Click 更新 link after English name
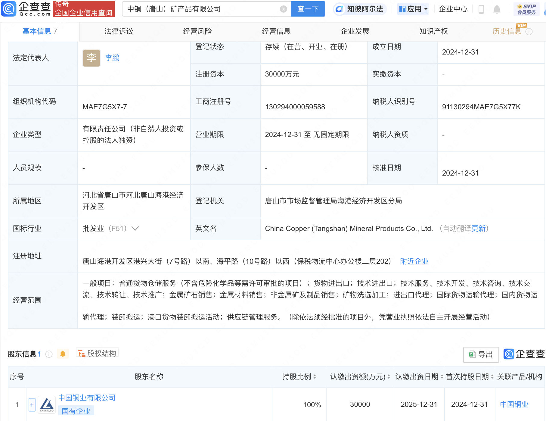Image resolution: width=546 pixels, height=421 pixels. point(479,229)
